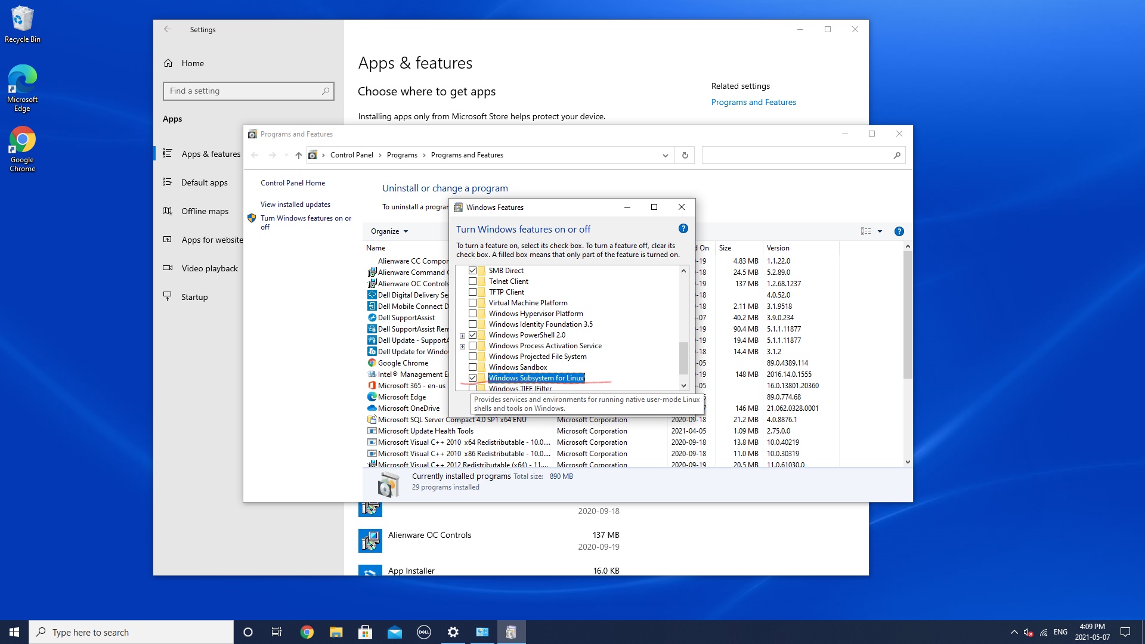The width and height of the screenshot is (1145, 644).
Task: Open the Microsoft Edge desktop shortcut
Action: pos(22,88)
